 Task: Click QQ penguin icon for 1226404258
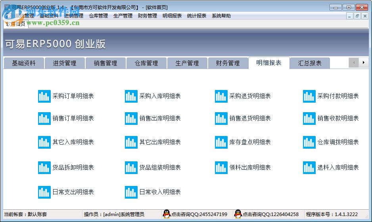238,214
